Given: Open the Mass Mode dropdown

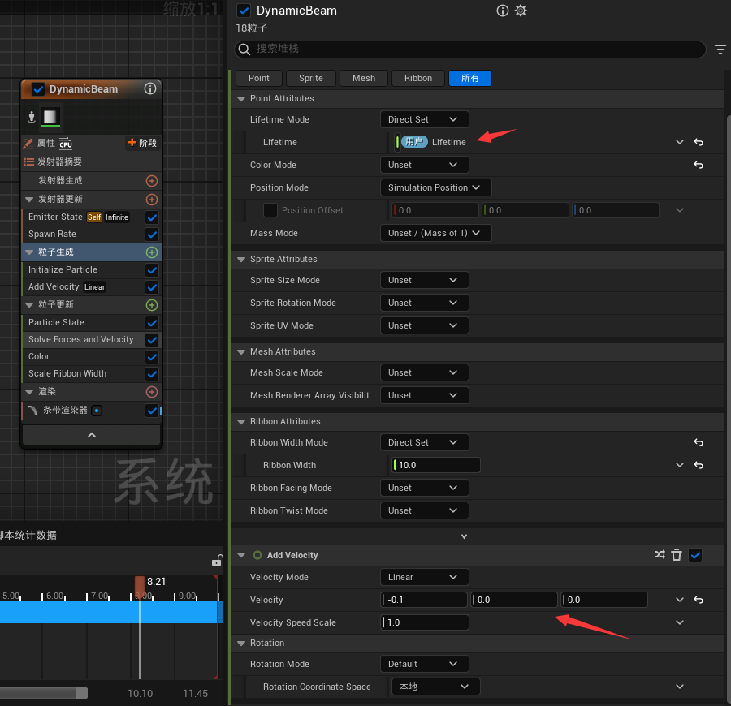Looking at the screenshot, I should pyautogui.click(x=435, y=233).
